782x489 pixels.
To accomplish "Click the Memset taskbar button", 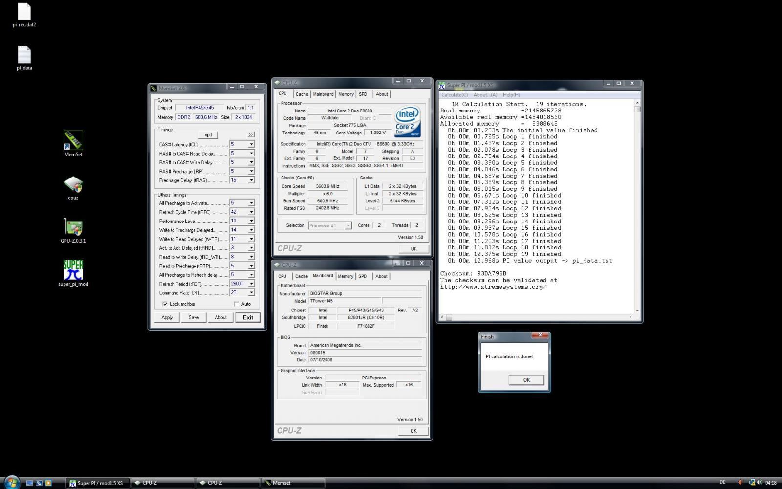I will tap(293, 483).
